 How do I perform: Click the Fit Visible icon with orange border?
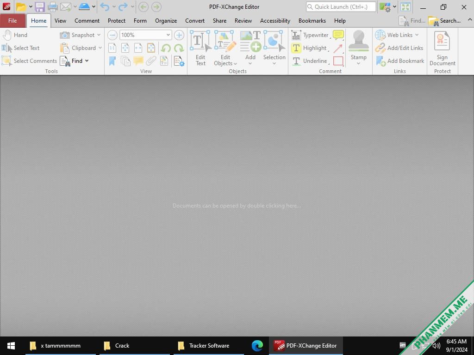coord(151,48)
